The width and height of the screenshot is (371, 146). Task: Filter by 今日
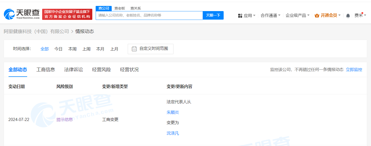click(x=58, y=49)
